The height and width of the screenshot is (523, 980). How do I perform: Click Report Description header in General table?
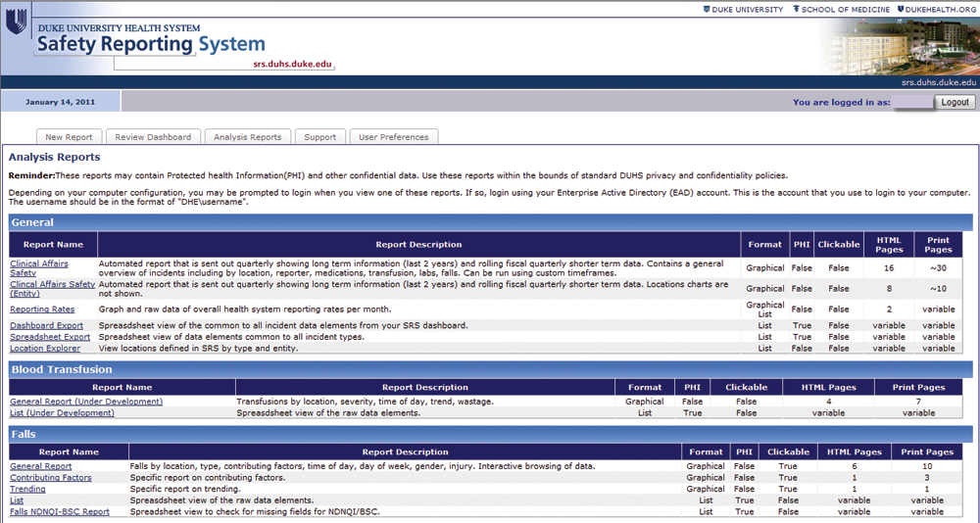pos(418,244)
